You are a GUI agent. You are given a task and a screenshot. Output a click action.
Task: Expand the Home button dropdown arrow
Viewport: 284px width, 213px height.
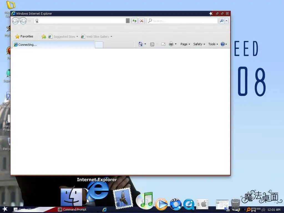[145, 44]
